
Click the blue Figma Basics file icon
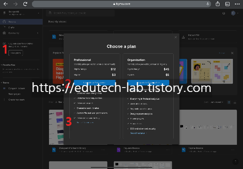[183, 150]
